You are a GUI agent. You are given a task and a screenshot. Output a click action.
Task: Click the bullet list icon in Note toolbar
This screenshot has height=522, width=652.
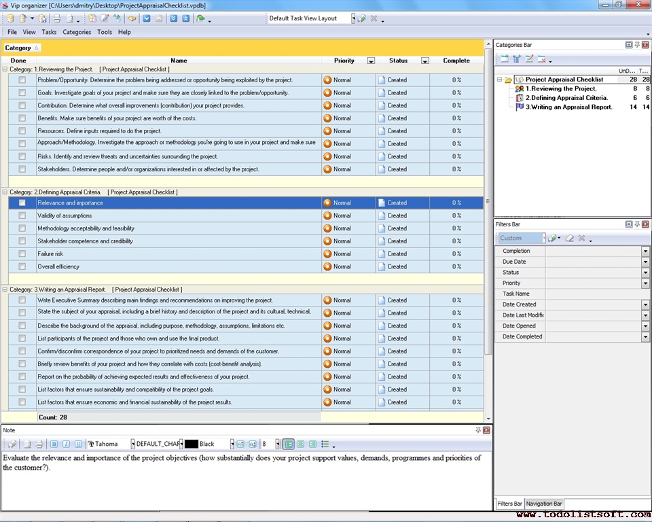pyautogui.click(x=325, y=444)
